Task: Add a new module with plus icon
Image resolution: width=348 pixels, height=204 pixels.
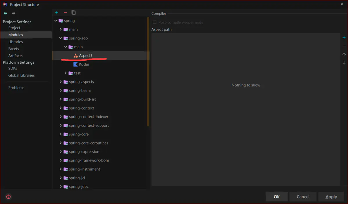Action: point(57,12)
